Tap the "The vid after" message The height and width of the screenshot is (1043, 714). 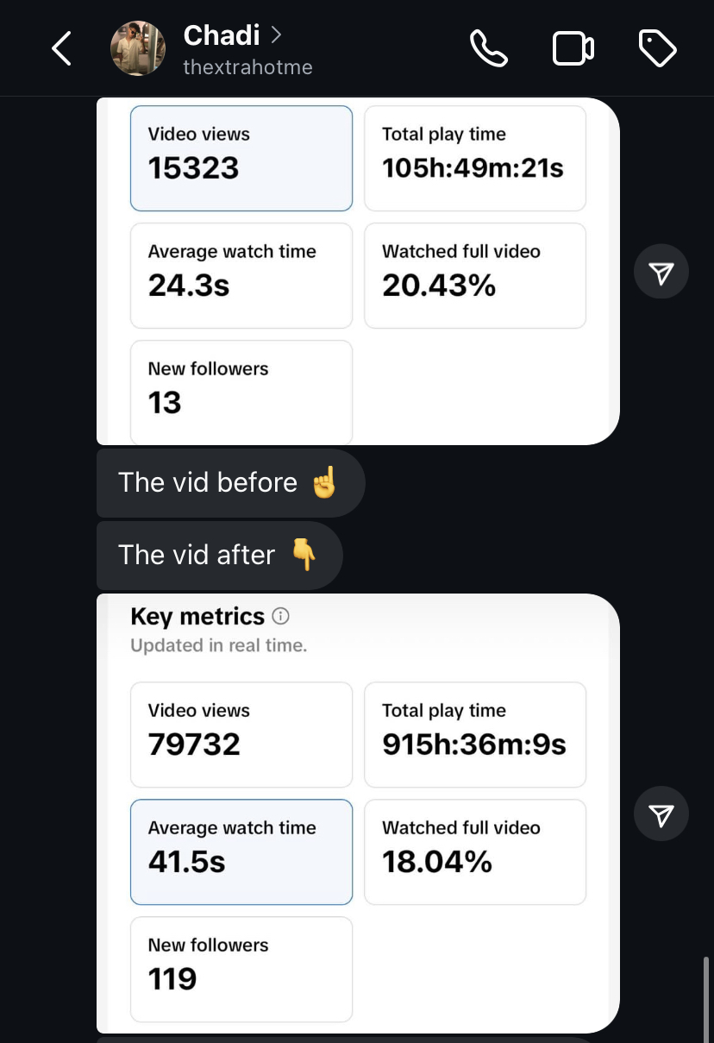pyautogui.click(x=219, y=555)
